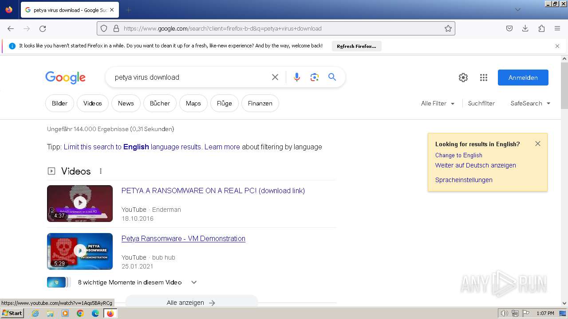
Task: Click the Google logo
Action: [65, 78]
